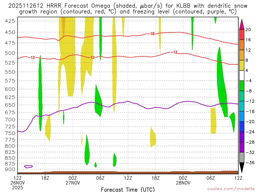The image size is (257, 192).
Task: Click the 600 pressure axis label
Action: point(10,89)
